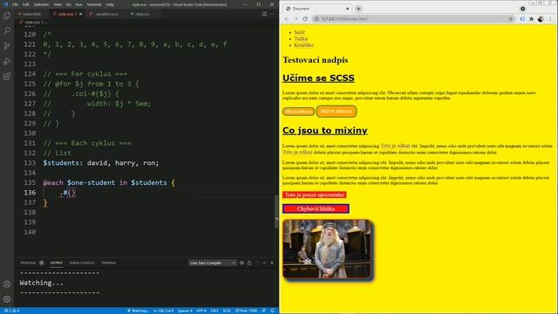Click the smaller orange button on webpage
Screen dimensions: 558x314
pyautogui.click(x=298, y=112)
